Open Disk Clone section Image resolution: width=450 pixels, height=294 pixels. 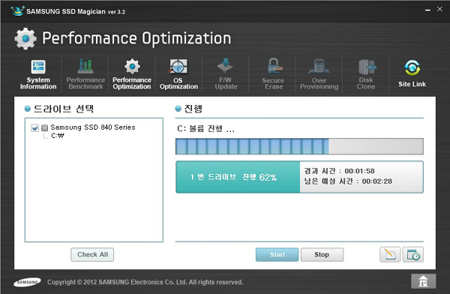(x=366, y=74)
